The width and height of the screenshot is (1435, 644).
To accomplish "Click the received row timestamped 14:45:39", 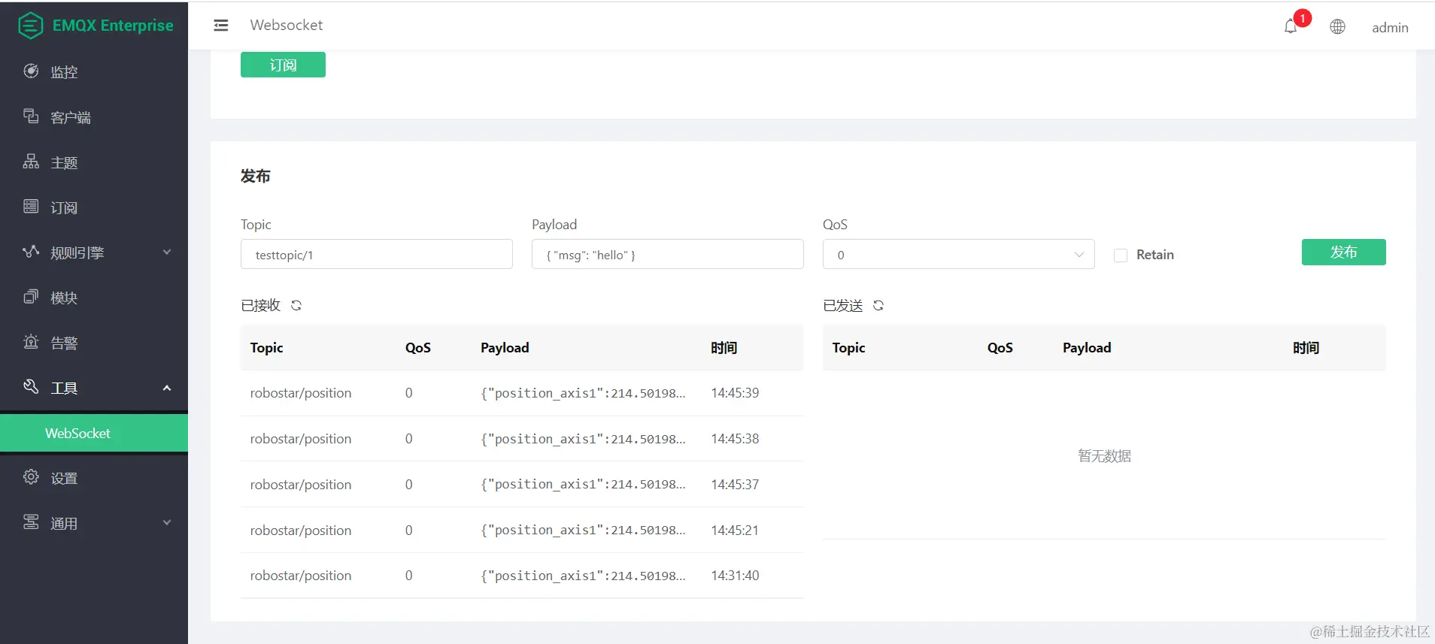I will click(x=522, y=393).
